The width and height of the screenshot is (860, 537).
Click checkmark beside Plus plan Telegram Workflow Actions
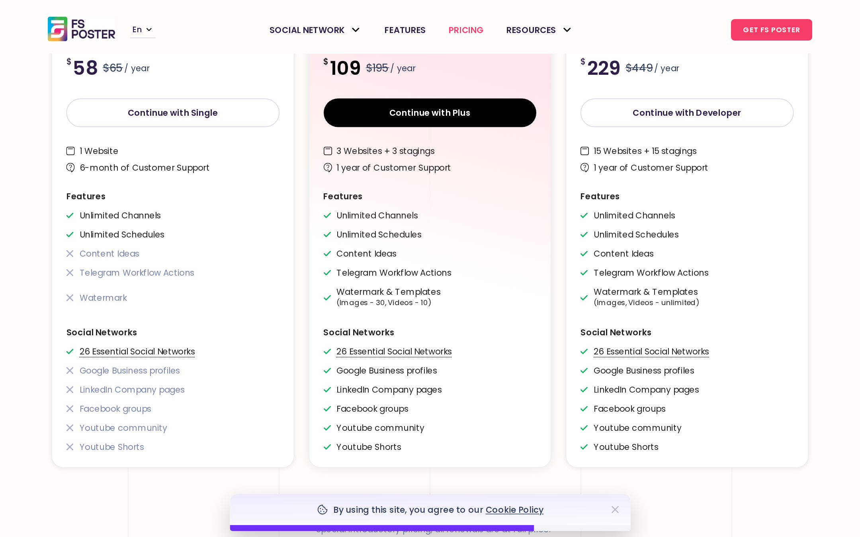click(327, 273)
